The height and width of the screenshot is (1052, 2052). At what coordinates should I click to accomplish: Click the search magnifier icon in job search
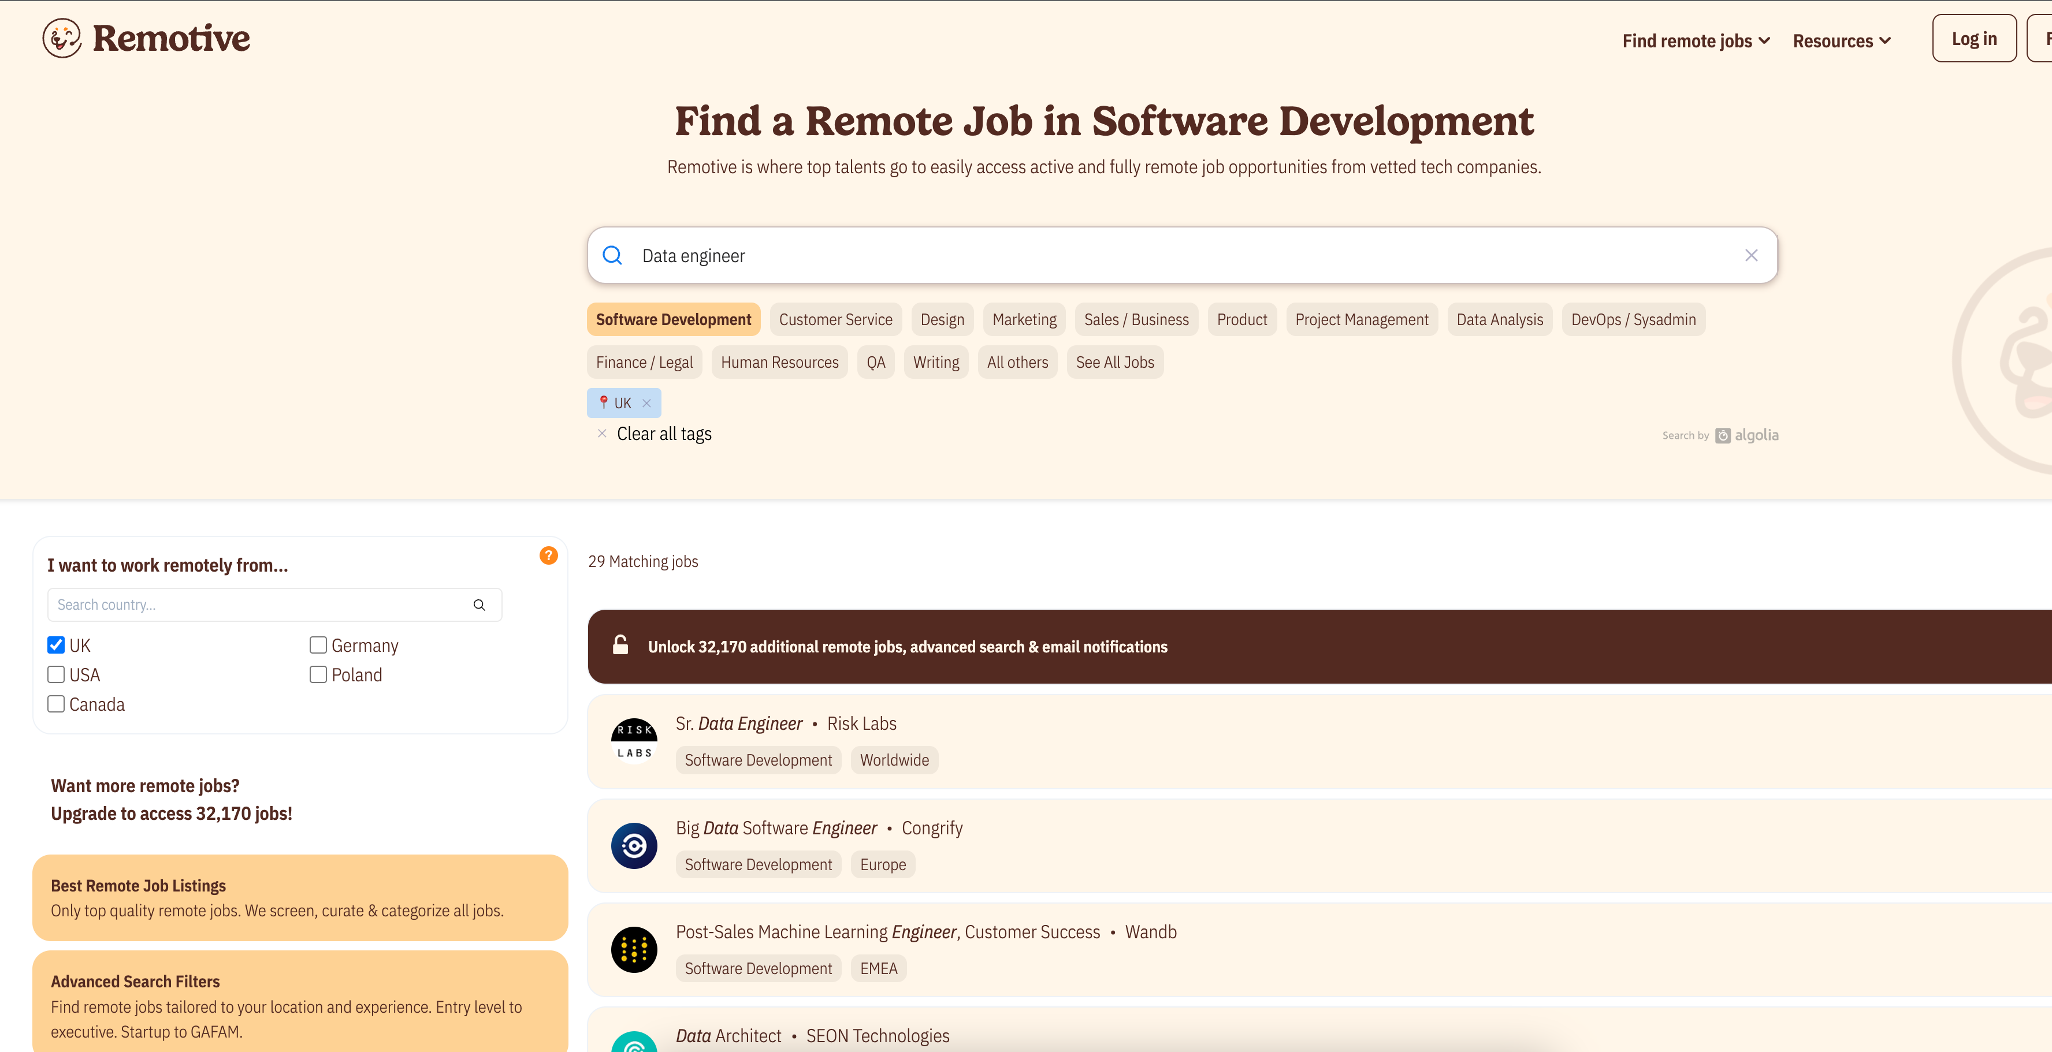point(612,256)
